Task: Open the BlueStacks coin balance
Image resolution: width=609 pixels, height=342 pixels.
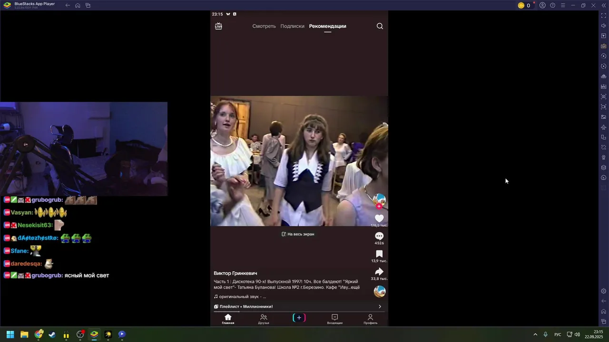Action: [x=524, y=5]
